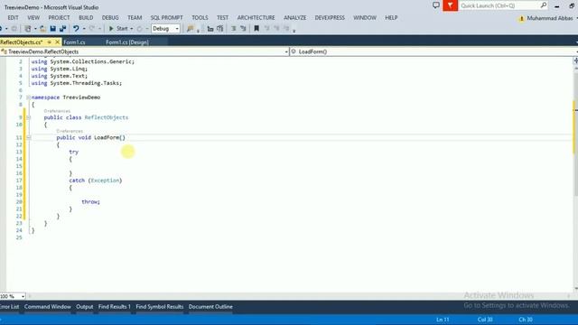Click the New Project toolbar icon
This screenshot has height=325, width=578.
[28, 28]
